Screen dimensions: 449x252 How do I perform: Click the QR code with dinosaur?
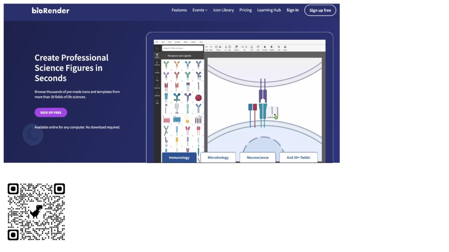tap(36, 212)
